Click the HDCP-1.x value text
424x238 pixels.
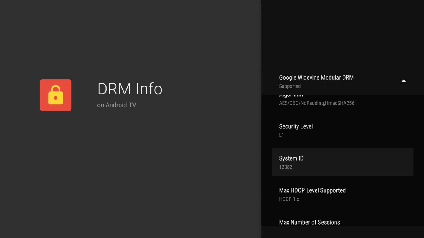pyautogui.click(x=289, y=199)
